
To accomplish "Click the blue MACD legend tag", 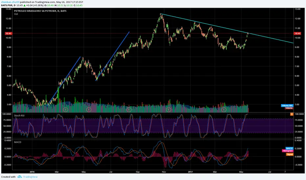I will tap(289, 148).
